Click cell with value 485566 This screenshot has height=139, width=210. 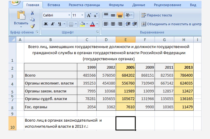pos(87,75)
